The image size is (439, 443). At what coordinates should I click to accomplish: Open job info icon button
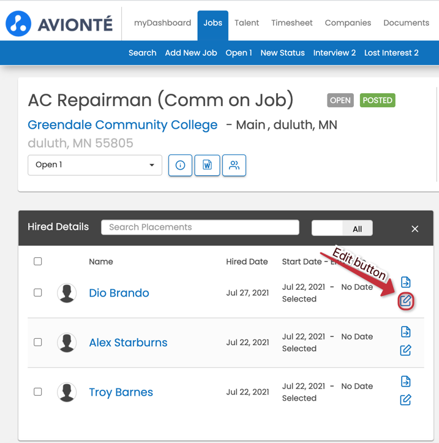click(x=180, y=165)
